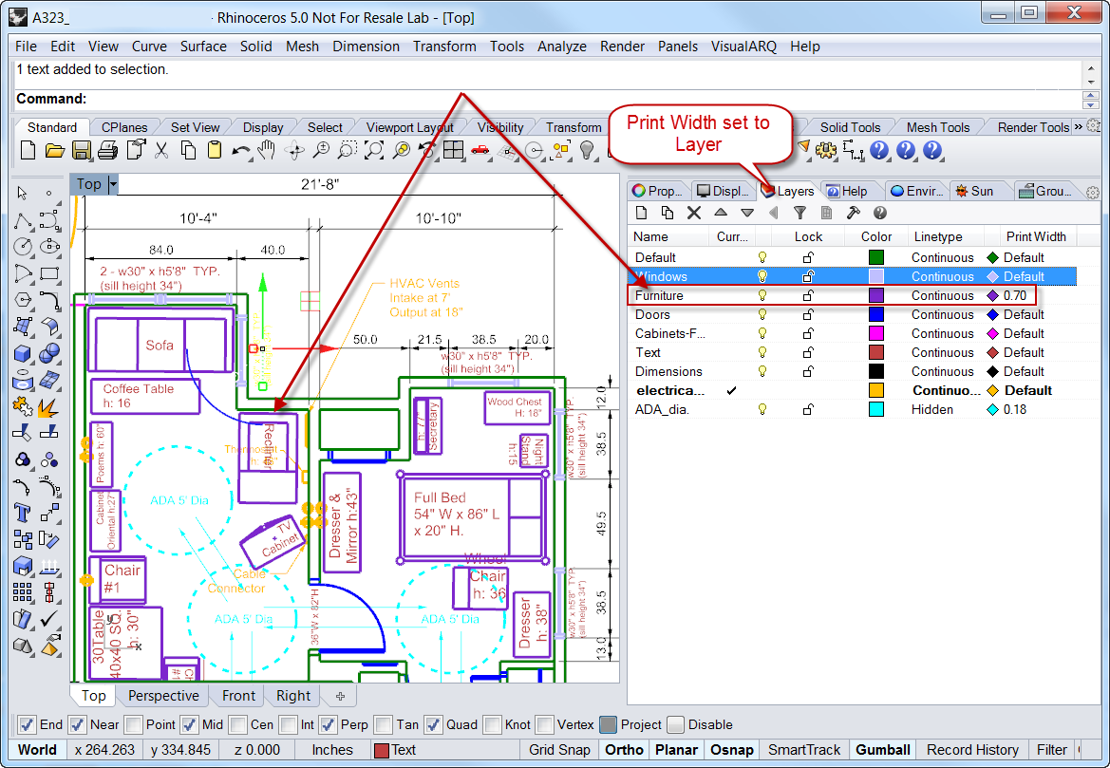Click the Layers panel hammer tools icon

point(853,213)
